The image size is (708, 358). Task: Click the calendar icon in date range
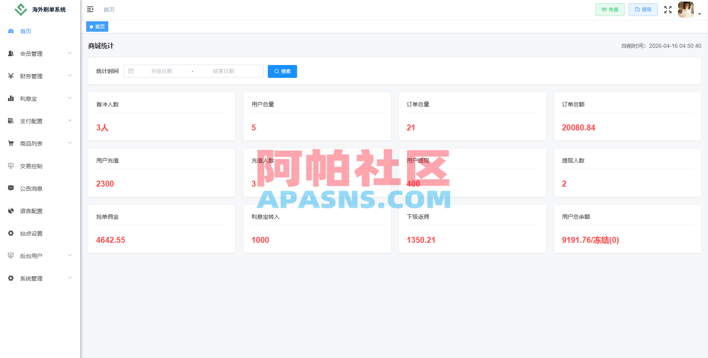[x=131, y=71]
